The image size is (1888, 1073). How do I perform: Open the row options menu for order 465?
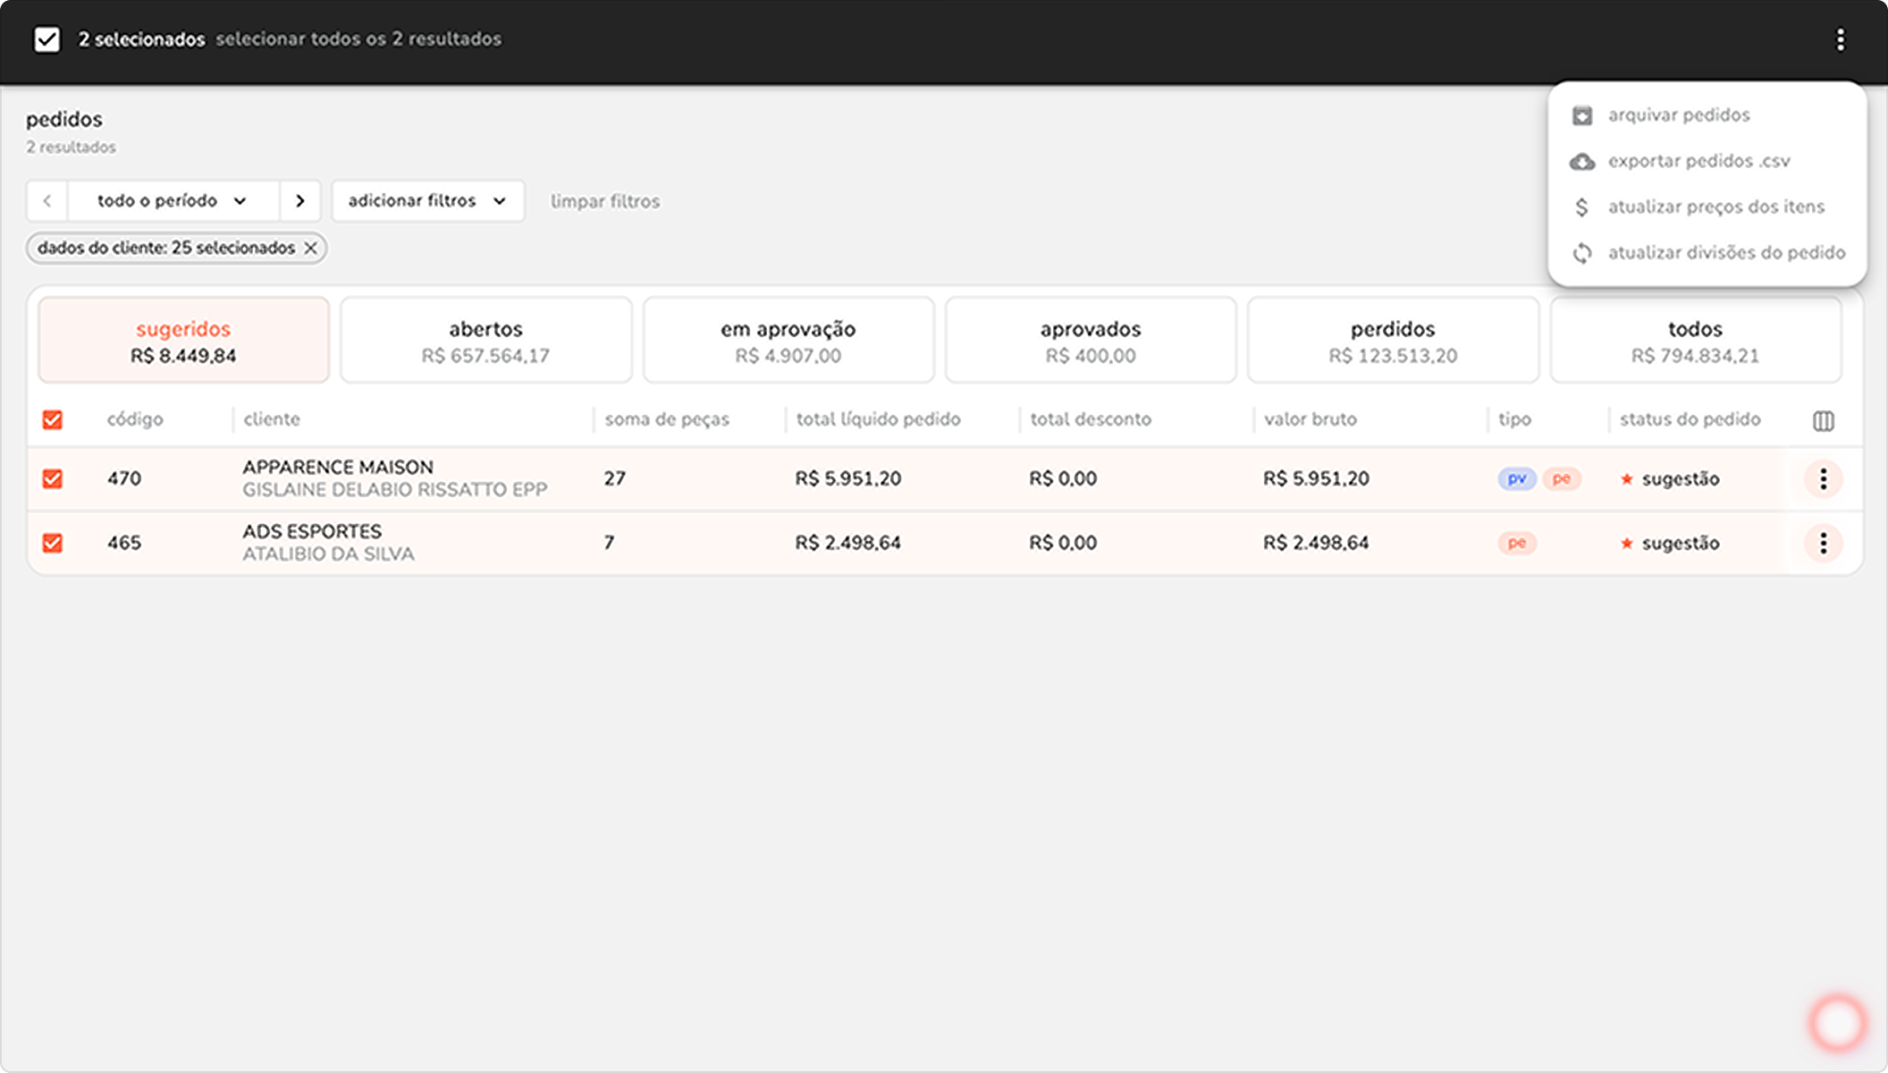coord(1824,543)
